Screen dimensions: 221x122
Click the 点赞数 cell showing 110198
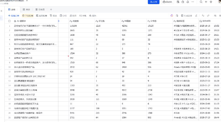click(x=75, y=26)
